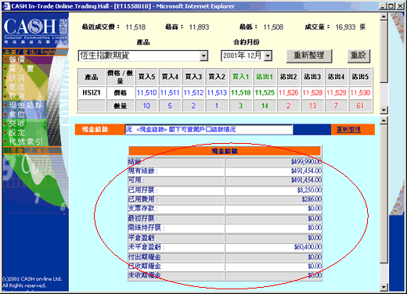Click the scrolling message ticker field
This screenshot has width=407, height=294.
(x=209, y=129)
